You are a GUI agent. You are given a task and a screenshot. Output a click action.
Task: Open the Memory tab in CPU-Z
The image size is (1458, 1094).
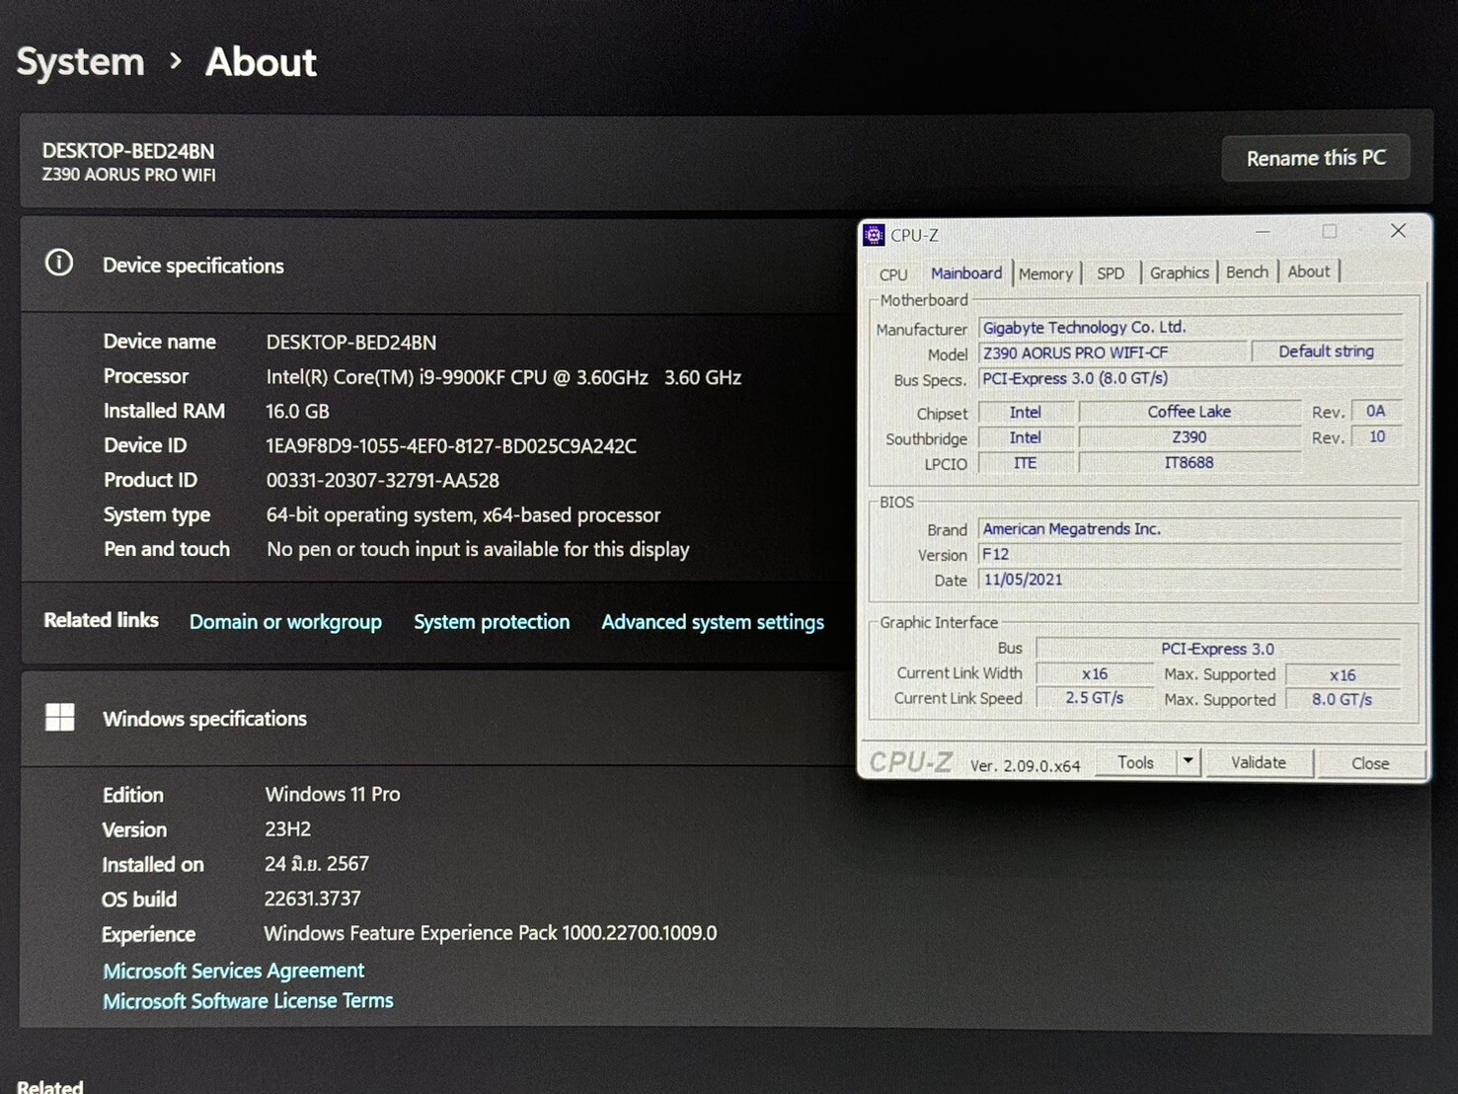pos(1045,273)
